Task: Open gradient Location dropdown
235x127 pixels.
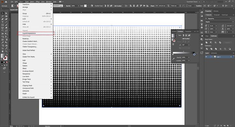Action: [189, 61]
